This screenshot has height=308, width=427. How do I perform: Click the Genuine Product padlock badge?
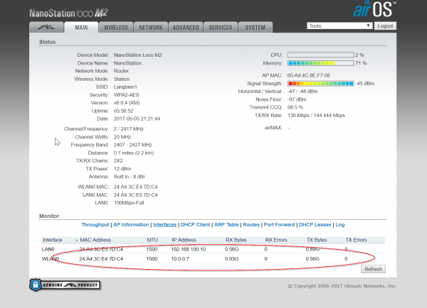(65, 285)
